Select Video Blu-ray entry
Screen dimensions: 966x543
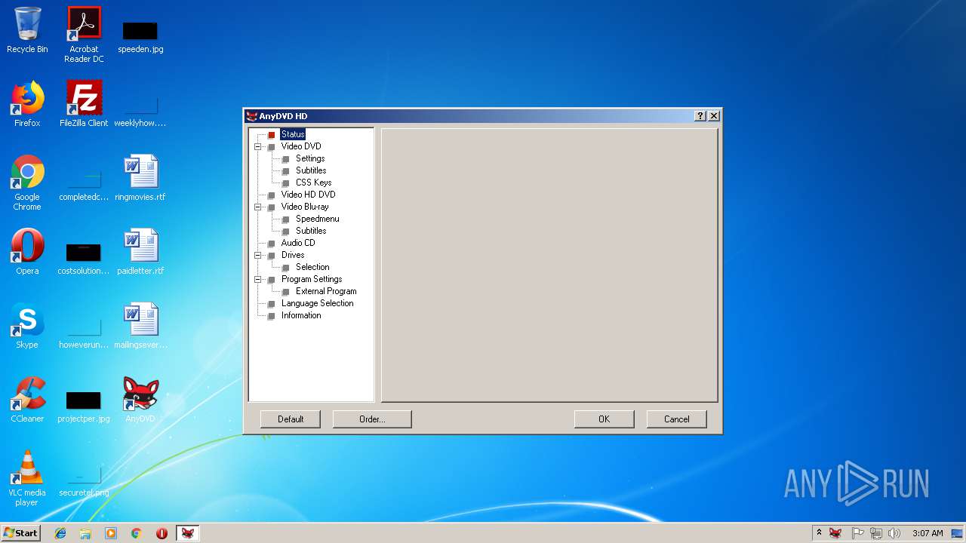point(305,207)
